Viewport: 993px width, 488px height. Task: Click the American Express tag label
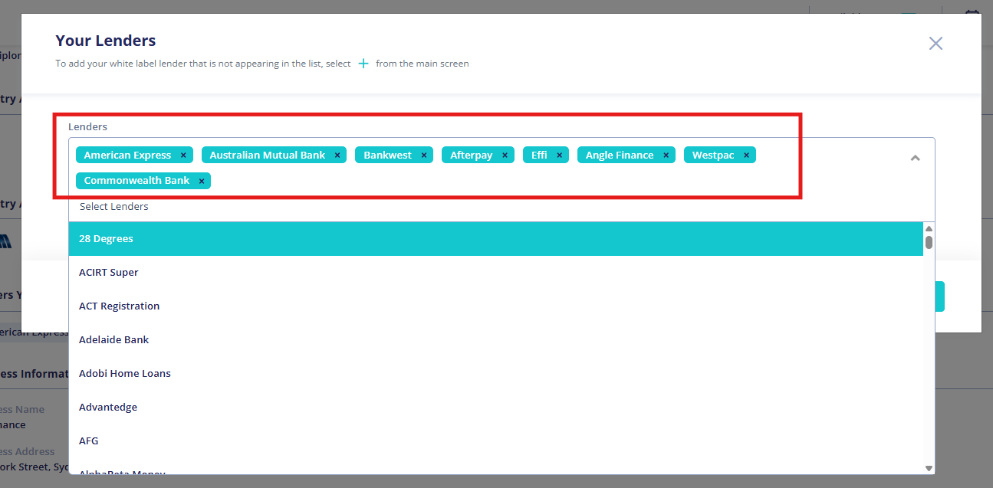point(127,156)
